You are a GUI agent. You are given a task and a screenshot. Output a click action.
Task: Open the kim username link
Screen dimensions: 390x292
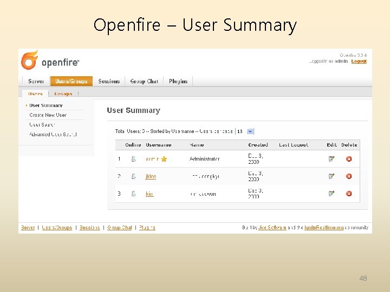click(149, 194)
